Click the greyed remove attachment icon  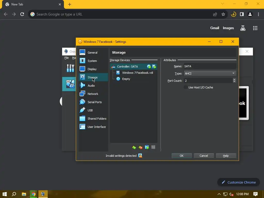click(153, 147)
